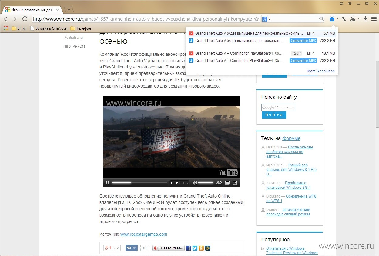The width and height of the screenshot is (379, 256).
Task: Click the evgruv user link
Action: (x=272, y=210)
